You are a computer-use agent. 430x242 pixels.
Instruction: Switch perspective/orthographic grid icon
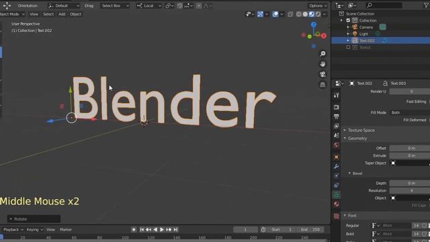[x=322, y=85]
